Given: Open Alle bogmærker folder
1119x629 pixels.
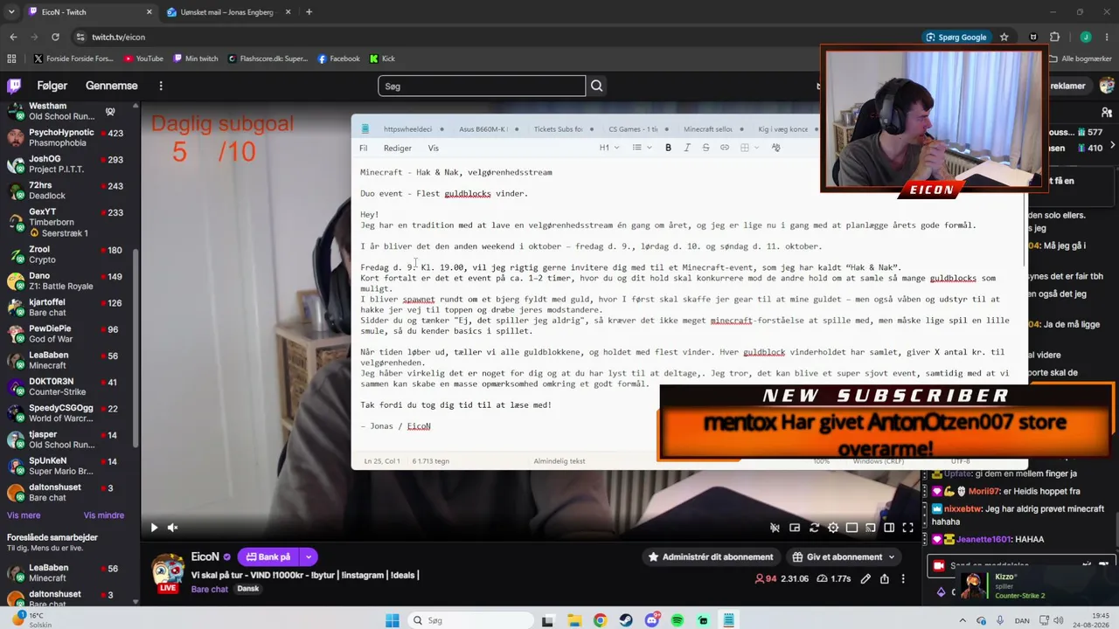Looking at the screenshot, I should [1080, 59].
